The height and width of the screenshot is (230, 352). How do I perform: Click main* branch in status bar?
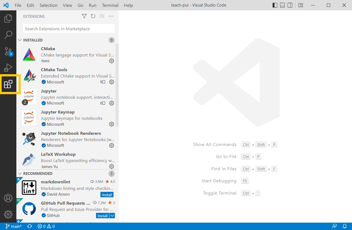pyautogui.click(x=14, y=226)
